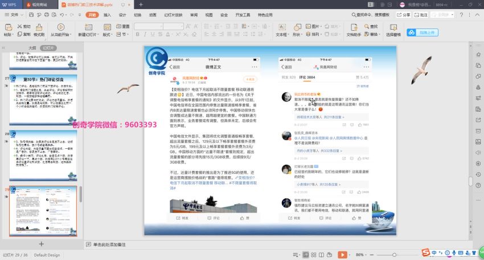Viewport: 484px width, 260px height.
Task: Click the Copy (复制) button
Action: point(24,34)
